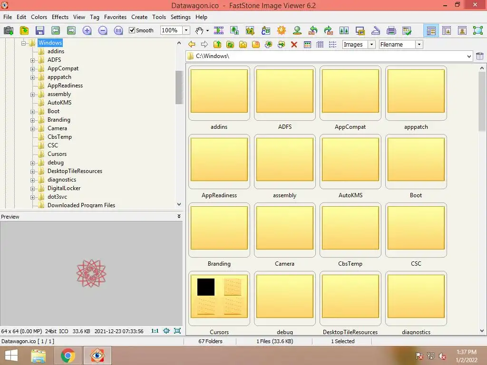Rotate the image right 90 degrees
487x365 pixels.
coord(329,30)
